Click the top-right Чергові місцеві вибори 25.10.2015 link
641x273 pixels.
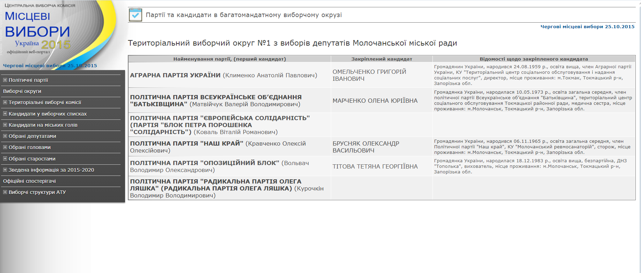click(587, 26)
